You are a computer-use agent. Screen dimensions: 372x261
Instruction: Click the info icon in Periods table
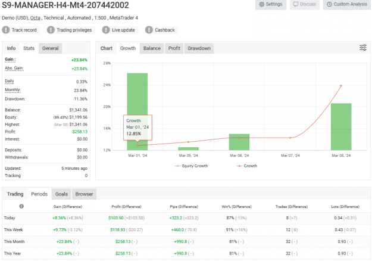(21, 206)
